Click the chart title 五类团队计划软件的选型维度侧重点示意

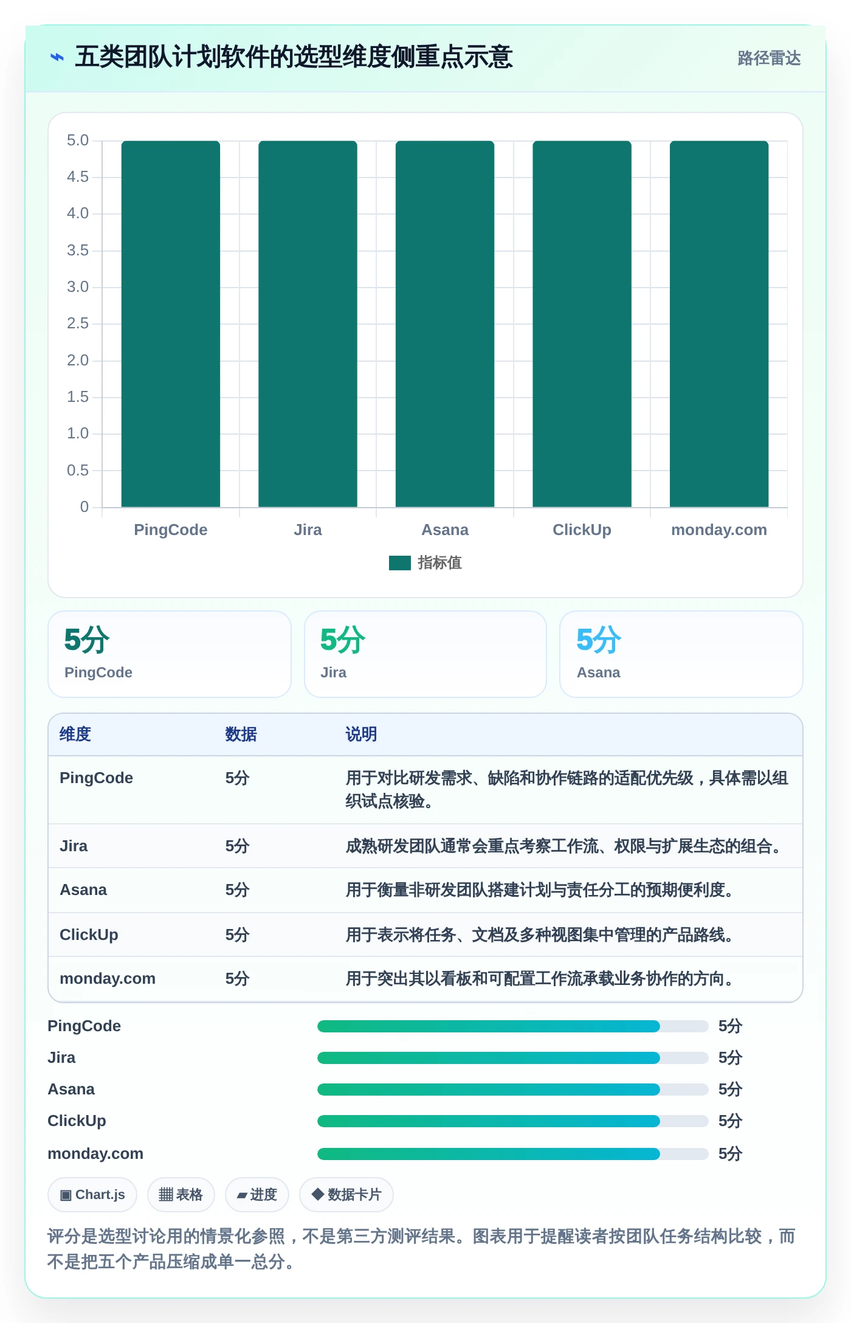294,57
